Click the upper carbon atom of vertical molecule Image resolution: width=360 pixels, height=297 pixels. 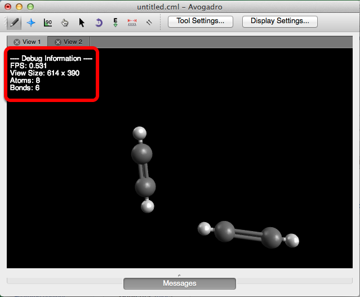tap(142, 153)
